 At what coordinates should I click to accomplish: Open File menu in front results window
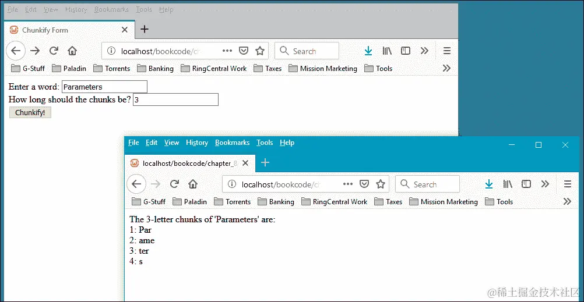point(133,143)
